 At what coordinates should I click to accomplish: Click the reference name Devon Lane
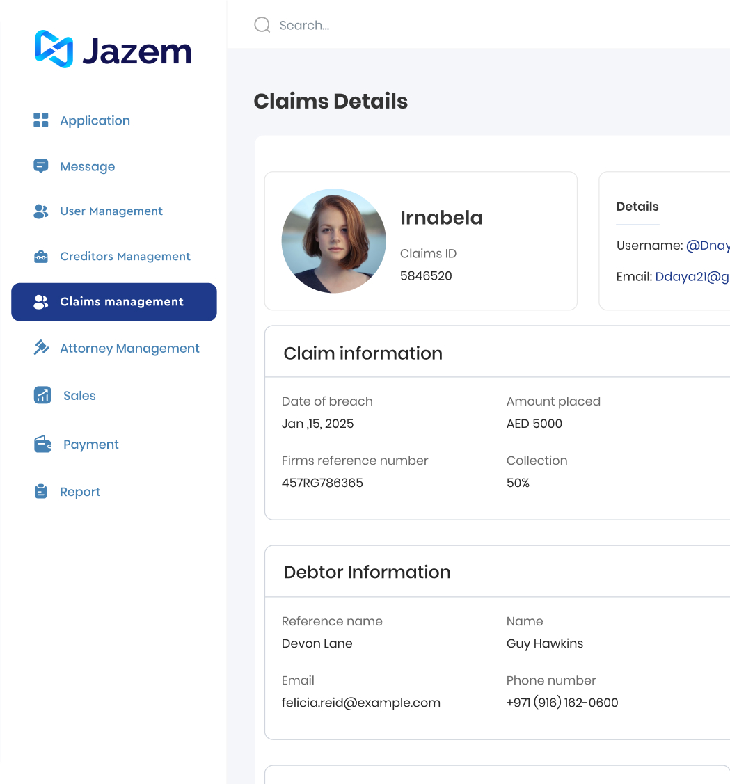pos(317,643)
